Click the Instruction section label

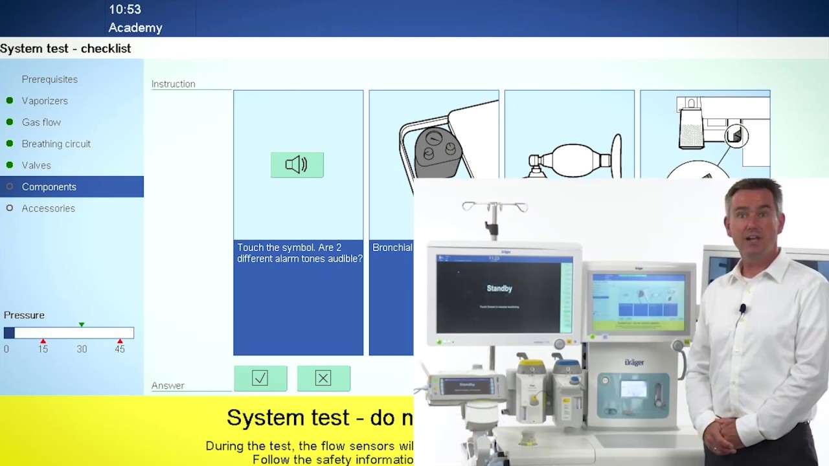pyautogui.click(x=174, y=84)
